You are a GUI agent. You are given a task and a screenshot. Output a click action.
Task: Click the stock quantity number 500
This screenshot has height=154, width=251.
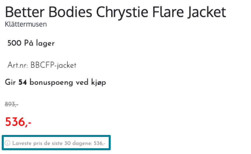tap(14, 43)
